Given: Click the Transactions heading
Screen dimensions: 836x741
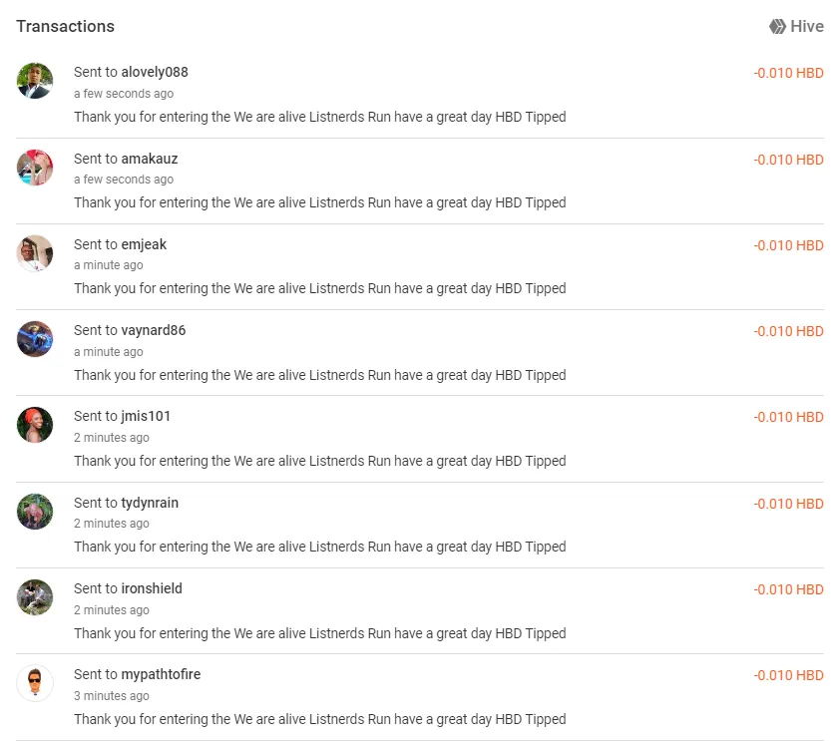Looking at the screenshot, I should pyautogui.click(x=65, y=26).
